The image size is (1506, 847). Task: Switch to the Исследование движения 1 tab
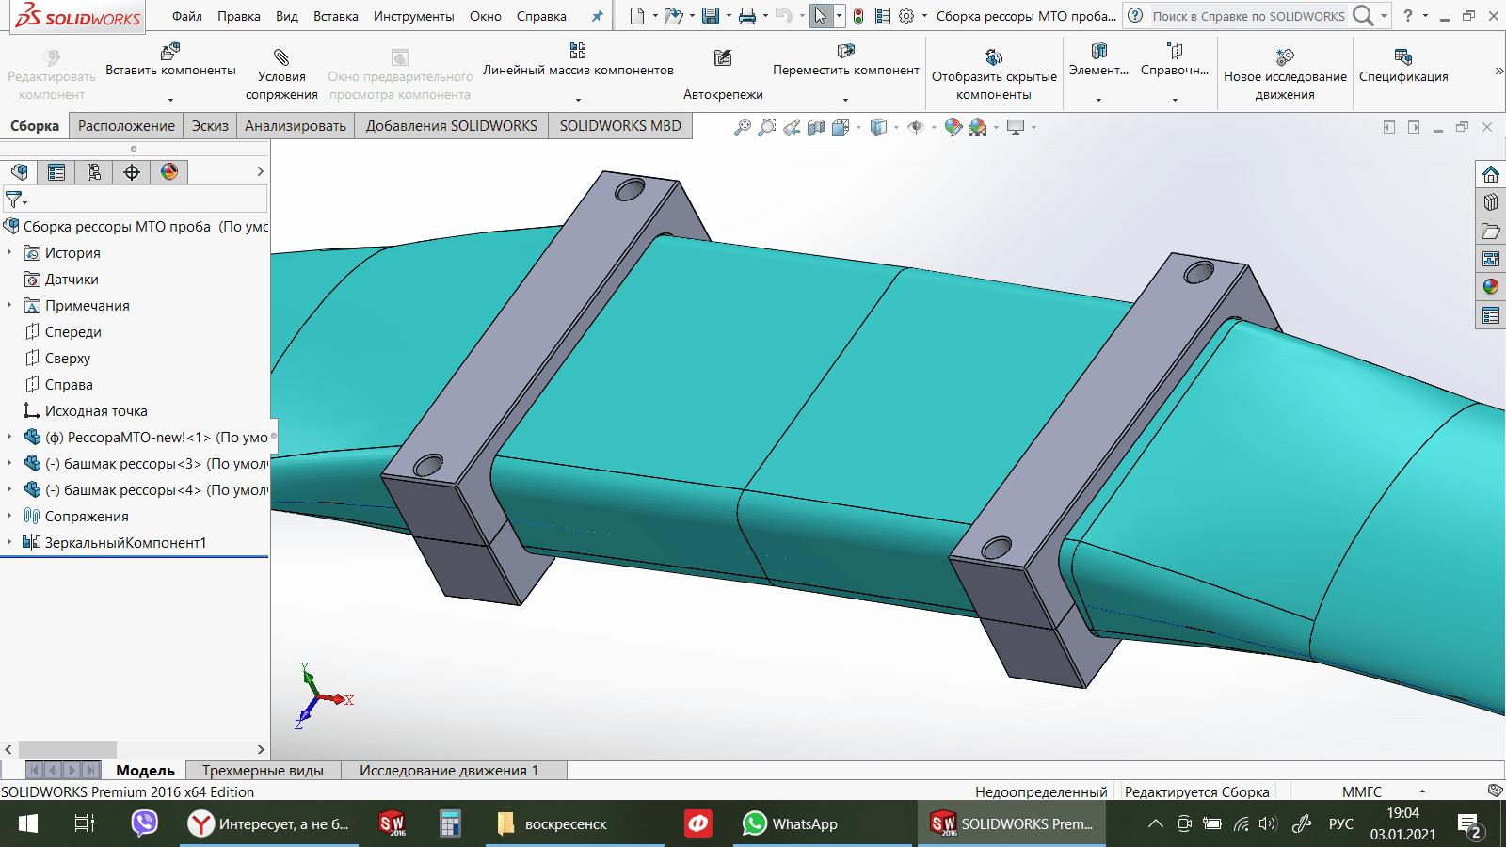[x=449, y=770]
